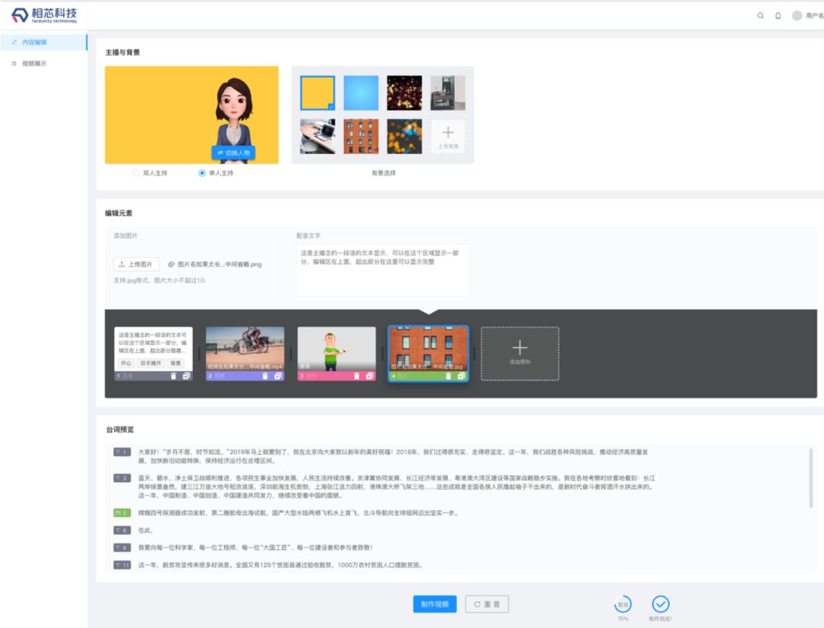
Task: Click the green image 5 tag in script preview
Action: pos(122,513)
